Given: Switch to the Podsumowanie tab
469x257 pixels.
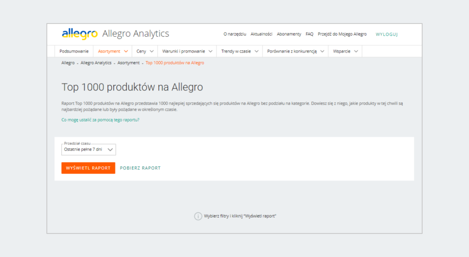Looking at the screenshot, I should click(x=74, y=51).
